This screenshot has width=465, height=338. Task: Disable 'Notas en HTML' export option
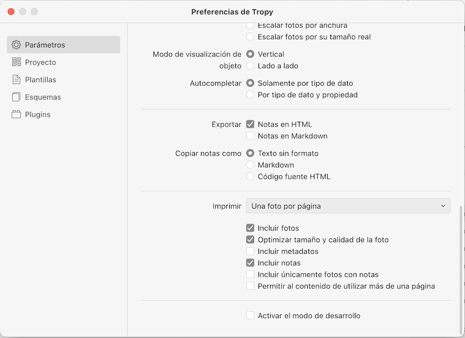[250, 124]
